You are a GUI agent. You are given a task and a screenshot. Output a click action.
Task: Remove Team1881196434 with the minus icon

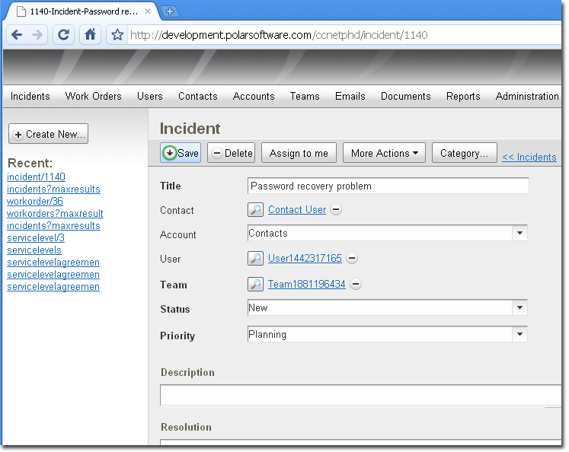[x=356, y=285]
